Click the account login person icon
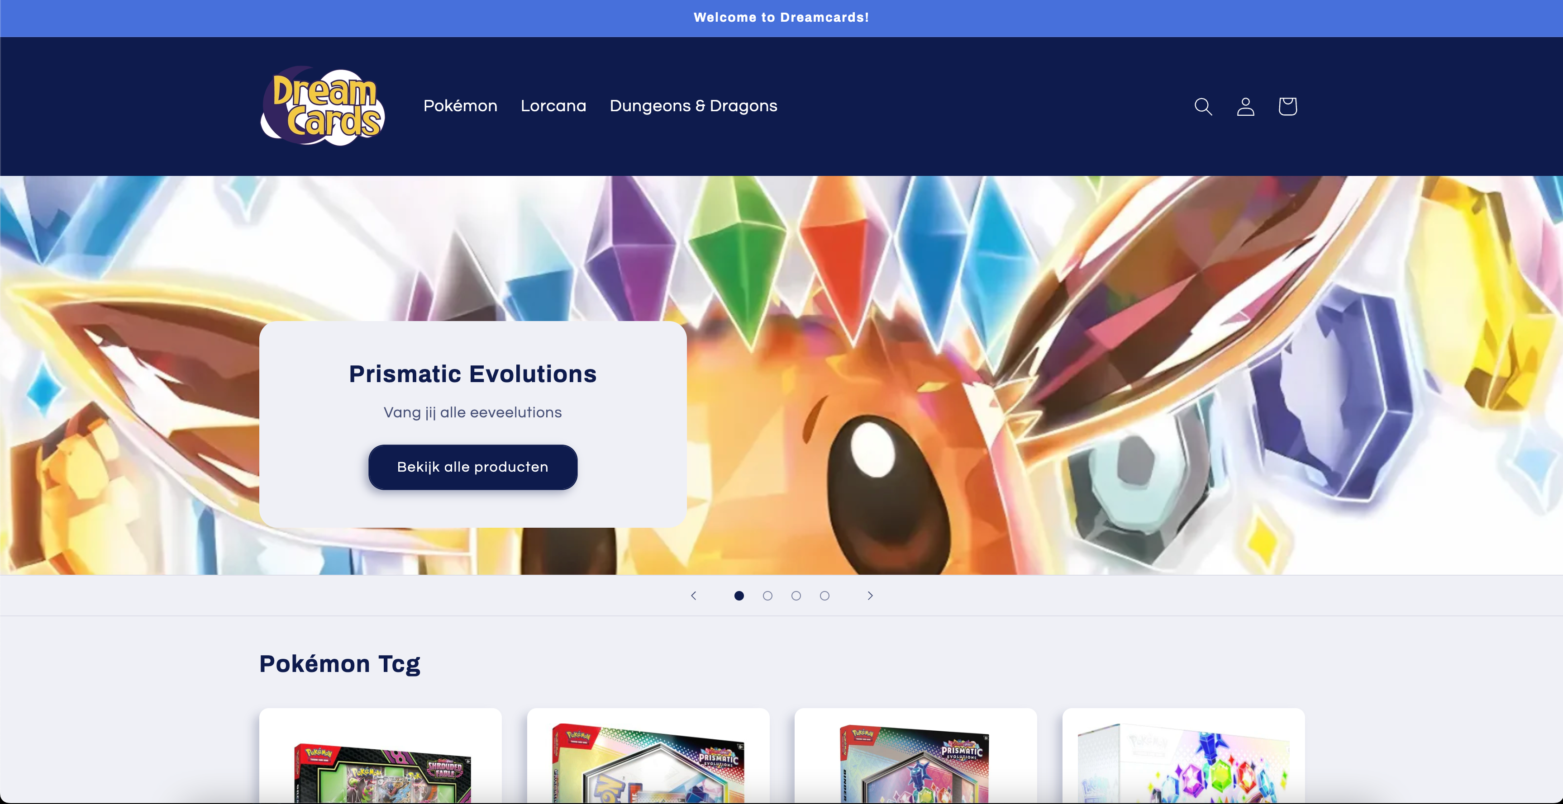 click(x=1245, y=107)
